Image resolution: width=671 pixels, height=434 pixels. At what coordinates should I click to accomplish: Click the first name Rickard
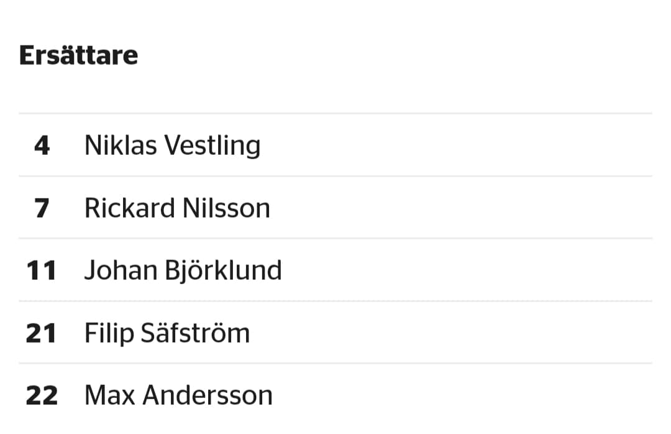coord(130,208)
